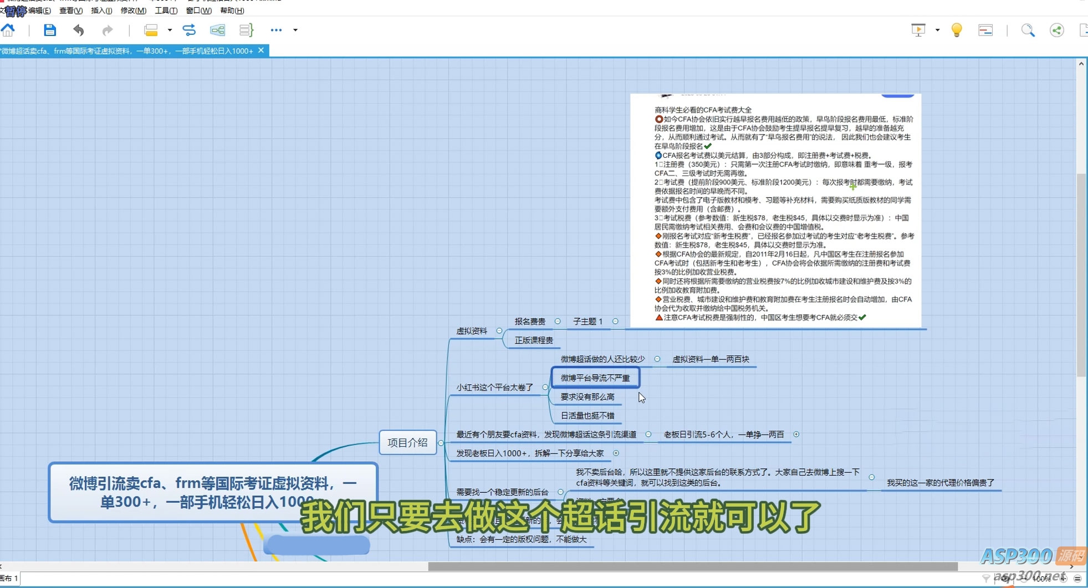The image size is (1088, 588).
Task: Select the 微博平台导流不严重 node
Action: tap(595, 378)
